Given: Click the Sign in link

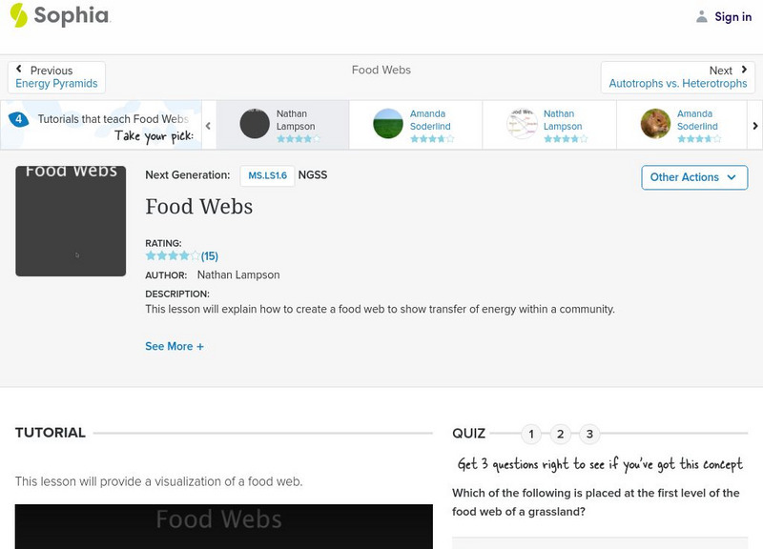Looking at the screenshot, I should click(732, 17).
